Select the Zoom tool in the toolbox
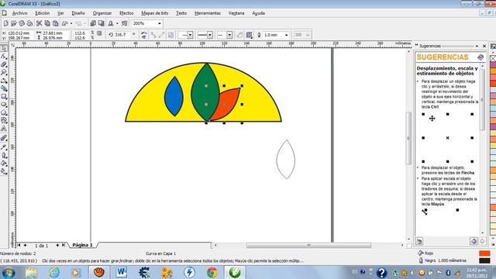Screen dimensions: 496x279 [4, 72]
